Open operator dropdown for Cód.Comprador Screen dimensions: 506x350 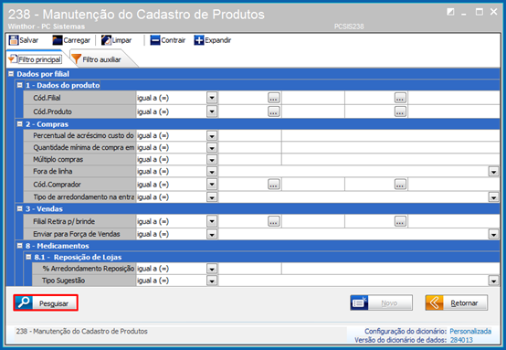click(x=212, y=185)
